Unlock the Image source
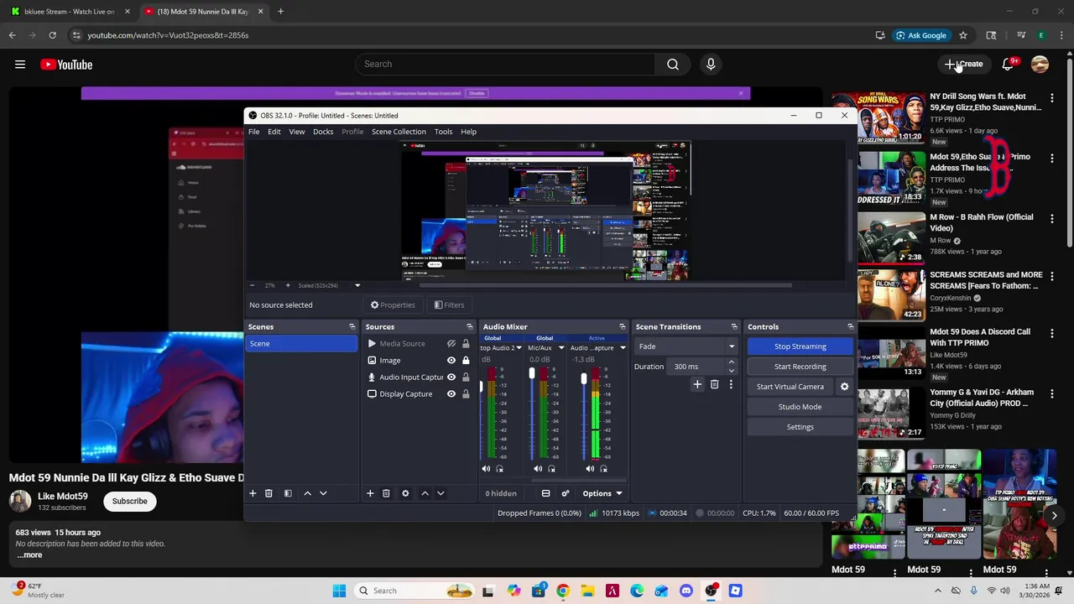This screenshot has height=604, width=1074. (x=466, y=360)
